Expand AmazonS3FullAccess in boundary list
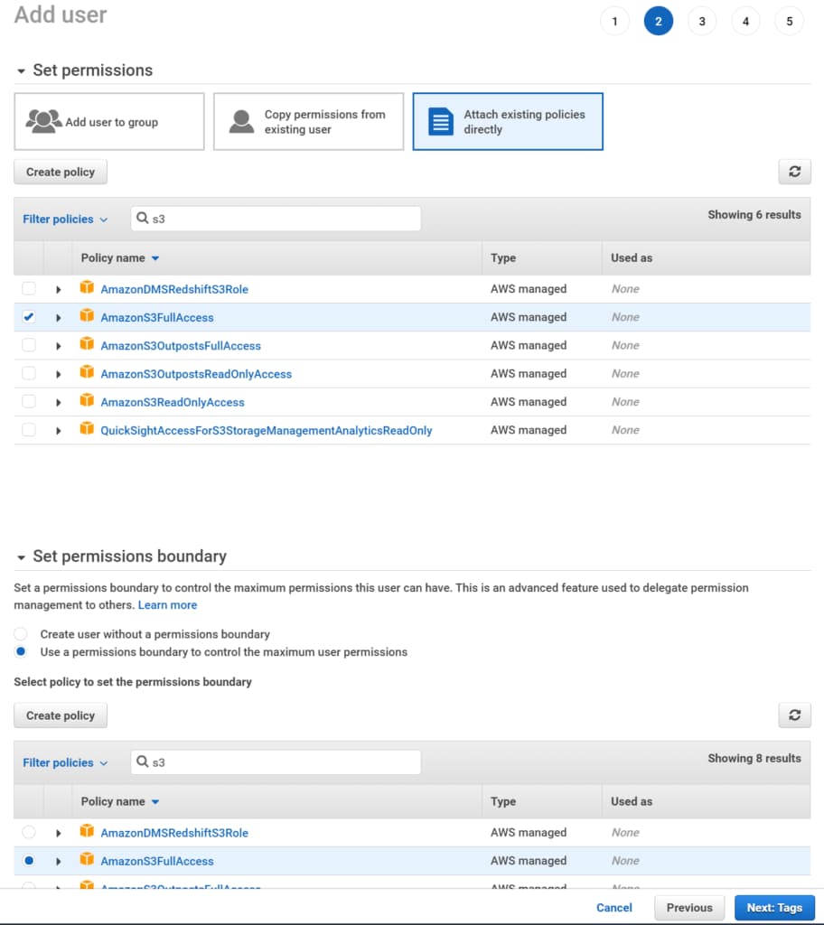This screenshot has width=824, height=925. [58, 861]
